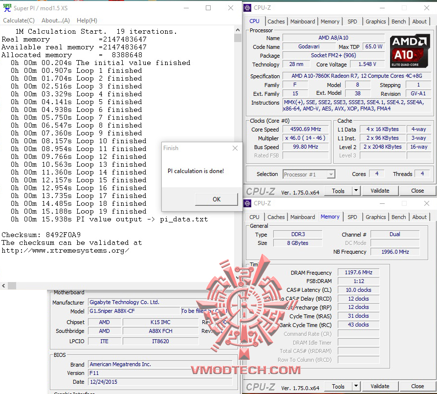Select CPU tab in top CPU-Z window
This screenshot has height=394, width=437.
254,21
